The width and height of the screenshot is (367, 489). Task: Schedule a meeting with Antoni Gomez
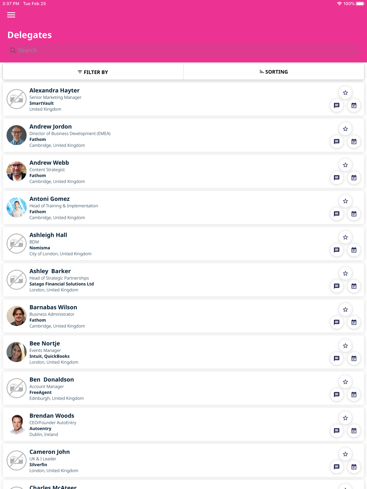[x=354, y=214]
